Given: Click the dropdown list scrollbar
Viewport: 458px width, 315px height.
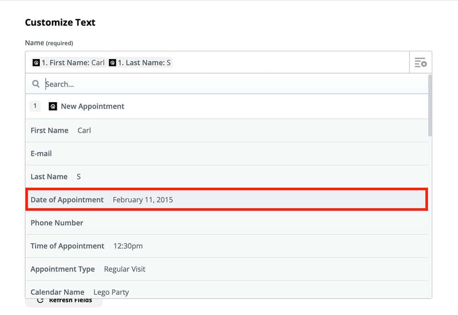Looking at the screenshot, I should pyautogui.click(x=430, y=106).
